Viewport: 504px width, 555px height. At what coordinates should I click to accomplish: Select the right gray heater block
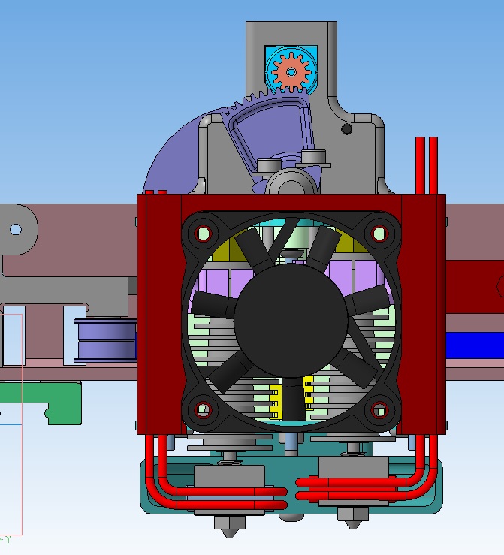pyautogui.click(x=354, y=467)
